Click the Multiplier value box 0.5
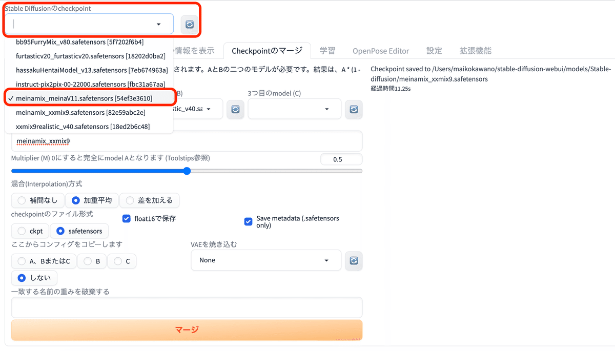The width and height of the screenshot is (615, 351). pos(341,159)
